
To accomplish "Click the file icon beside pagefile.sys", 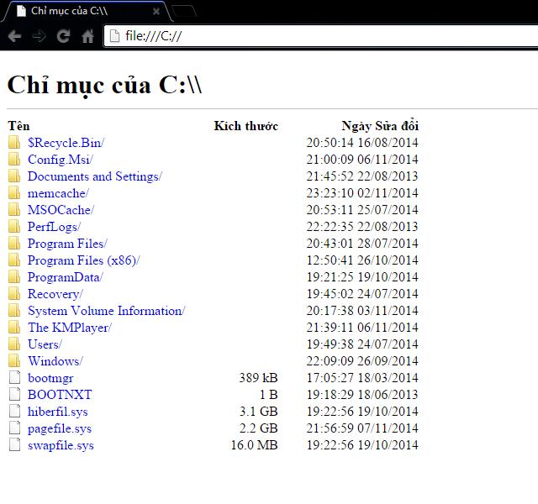I will click(14, 428).
